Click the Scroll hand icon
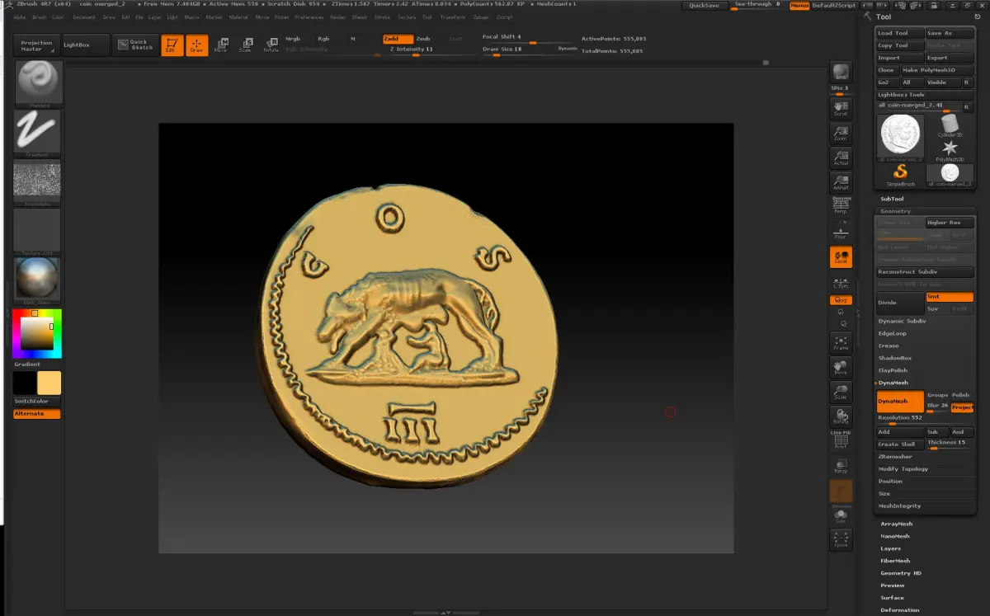 point(841,108)
